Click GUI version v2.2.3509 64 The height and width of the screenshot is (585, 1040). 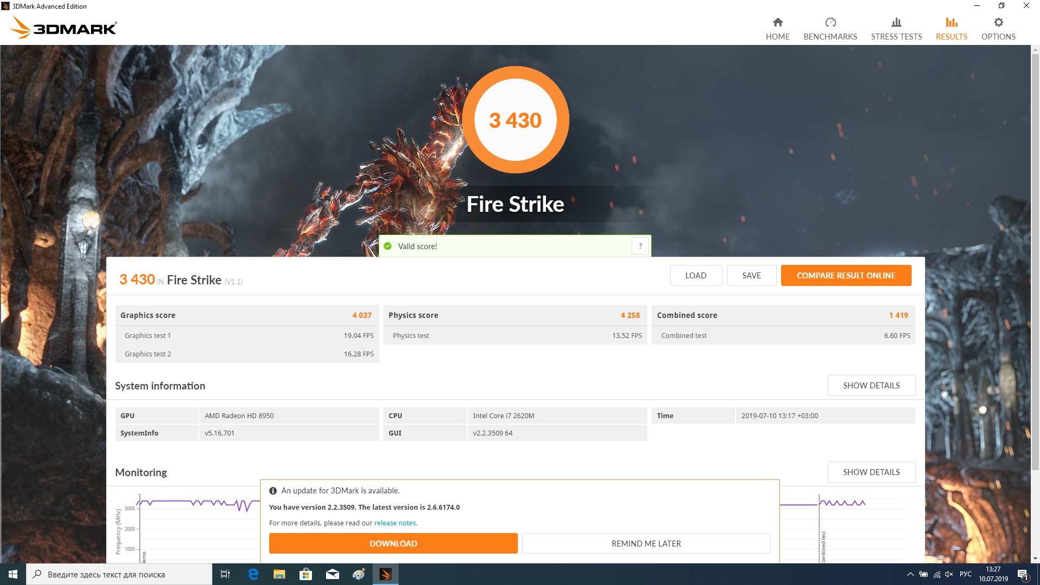(x=492, y=433)
